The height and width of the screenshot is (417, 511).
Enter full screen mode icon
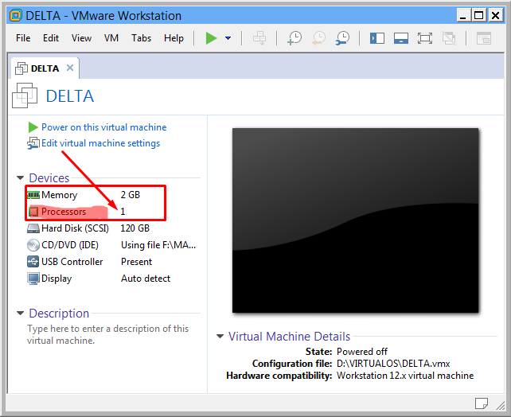coord(424,38)
